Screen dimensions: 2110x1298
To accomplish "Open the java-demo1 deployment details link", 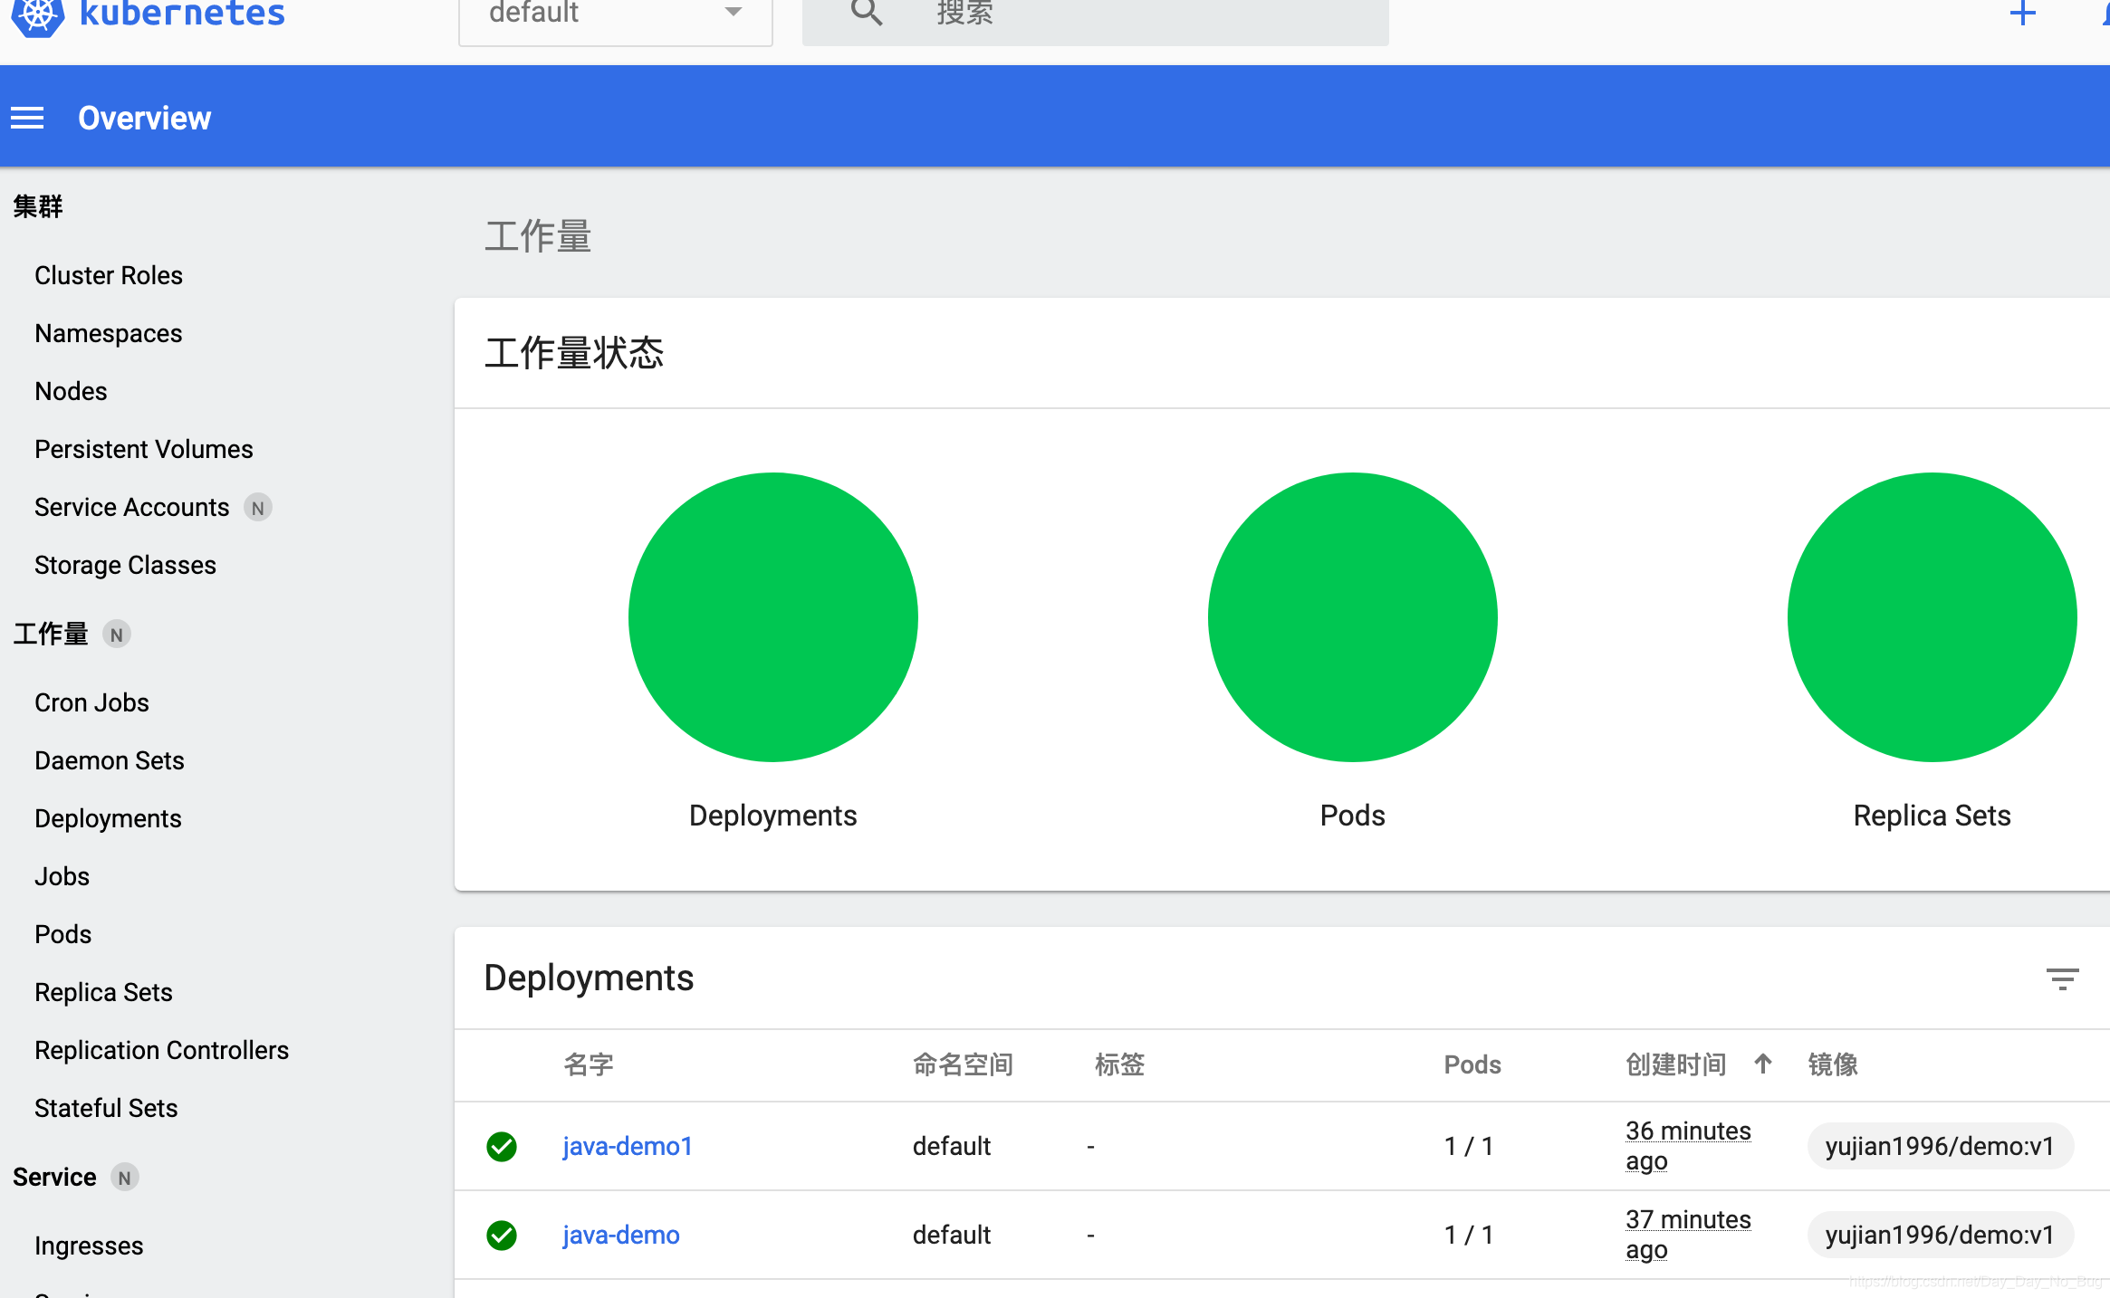I will 627,1146.
